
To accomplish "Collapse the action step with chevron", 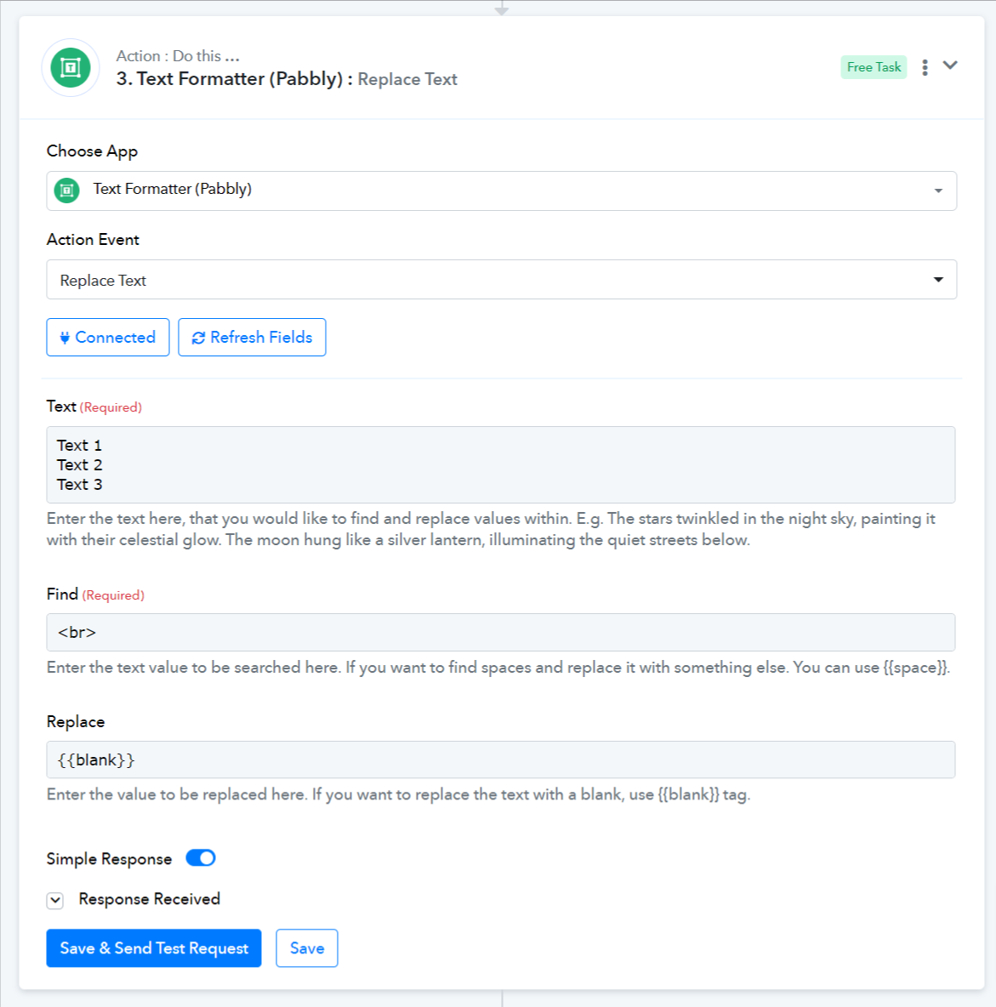I will 950,65.
